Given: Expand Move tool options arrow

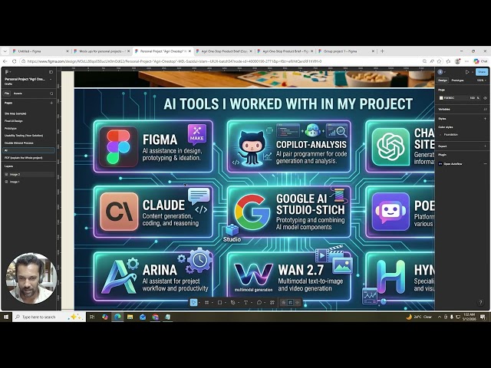Looking at the screenshot, I should click(x=199, y=303).
